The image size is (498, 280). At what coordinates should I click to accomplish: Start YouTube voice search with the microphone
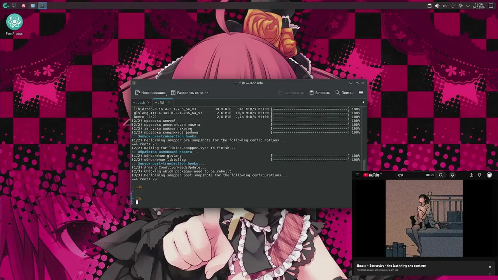(452, 175)
